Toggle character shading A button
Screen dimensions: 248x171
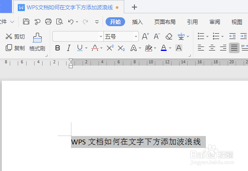pyautogui.click(x=179, y=48)
